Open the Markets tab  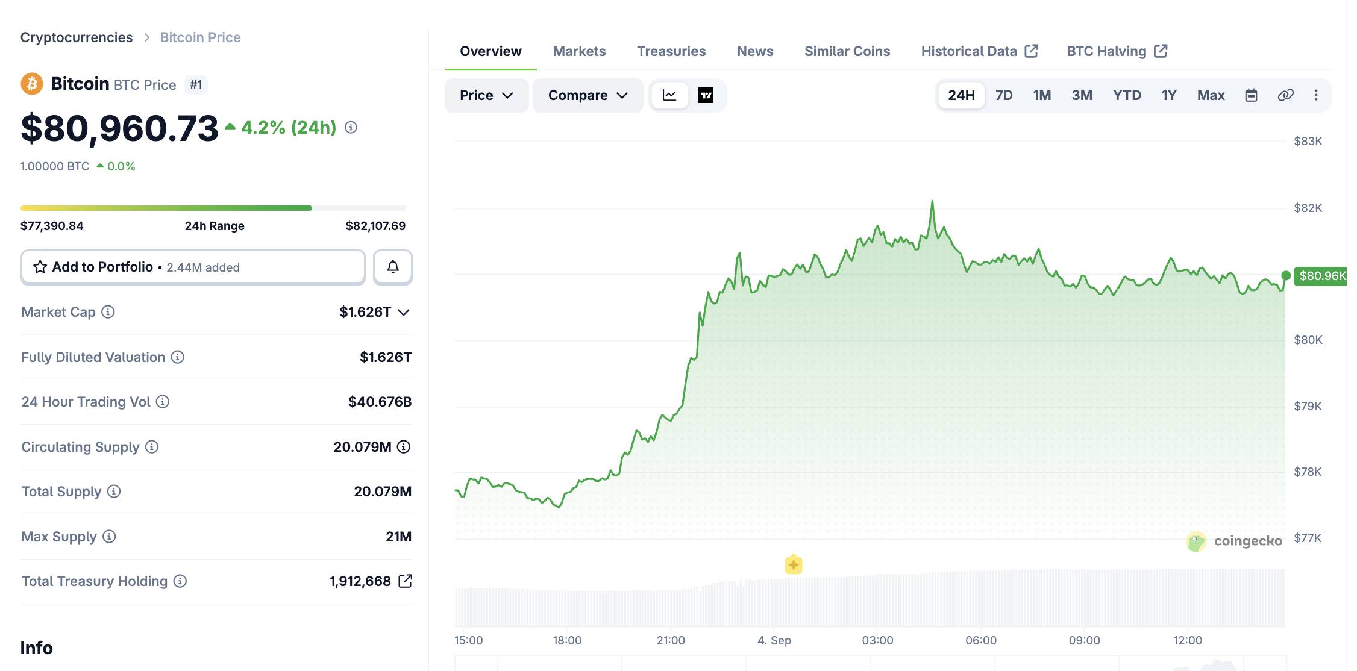point(579,51)
